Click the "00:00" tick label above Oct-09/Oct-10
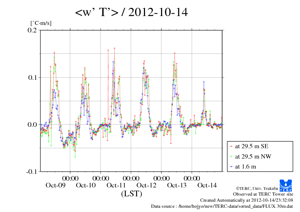 (x=70, y=178)
